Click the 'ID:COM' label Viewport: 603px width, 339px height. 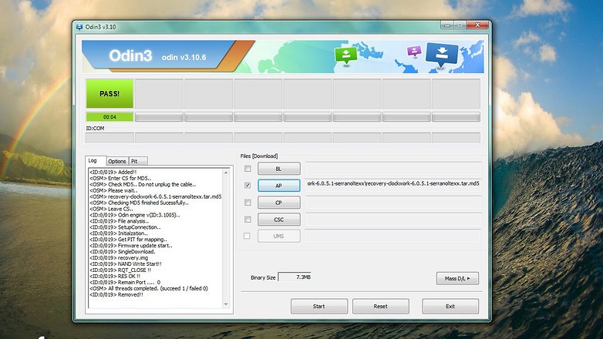(x=95, y=129)
